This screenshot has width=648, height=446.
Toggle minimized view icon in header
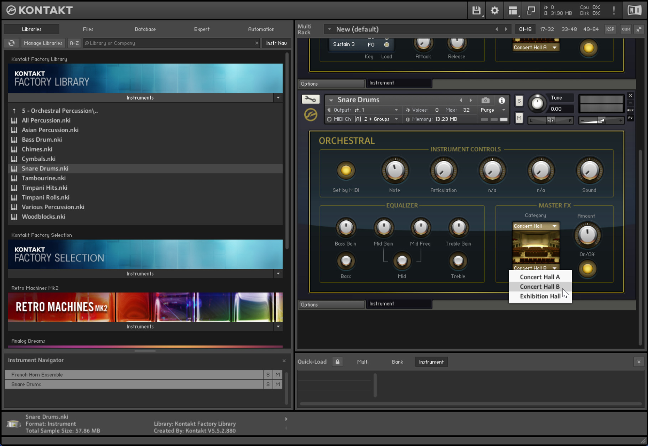tap(531, 10)
